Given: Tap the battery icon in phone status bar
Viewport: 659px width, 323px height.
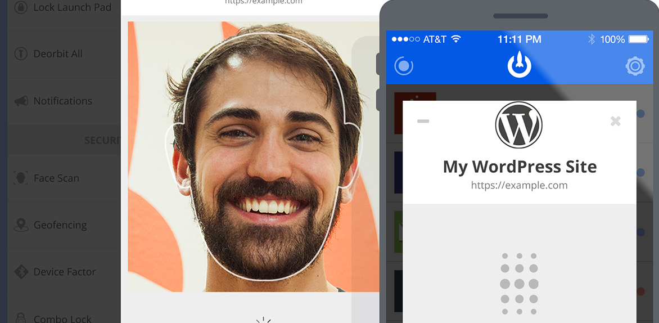Looking at the screenshot, I should tap(638, 39).
